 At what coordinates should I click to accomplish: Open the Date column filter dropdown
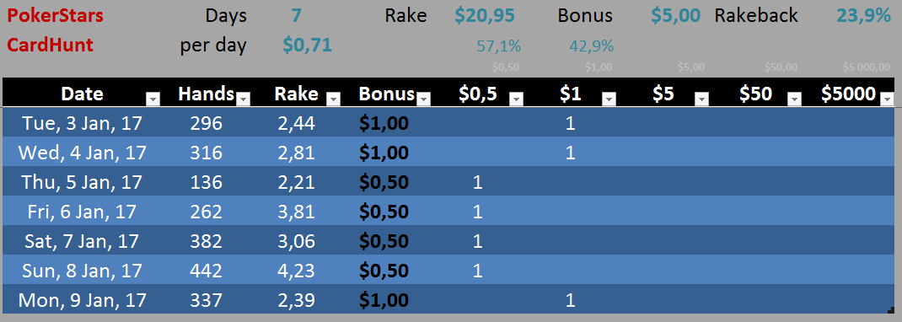click(153, 99)
